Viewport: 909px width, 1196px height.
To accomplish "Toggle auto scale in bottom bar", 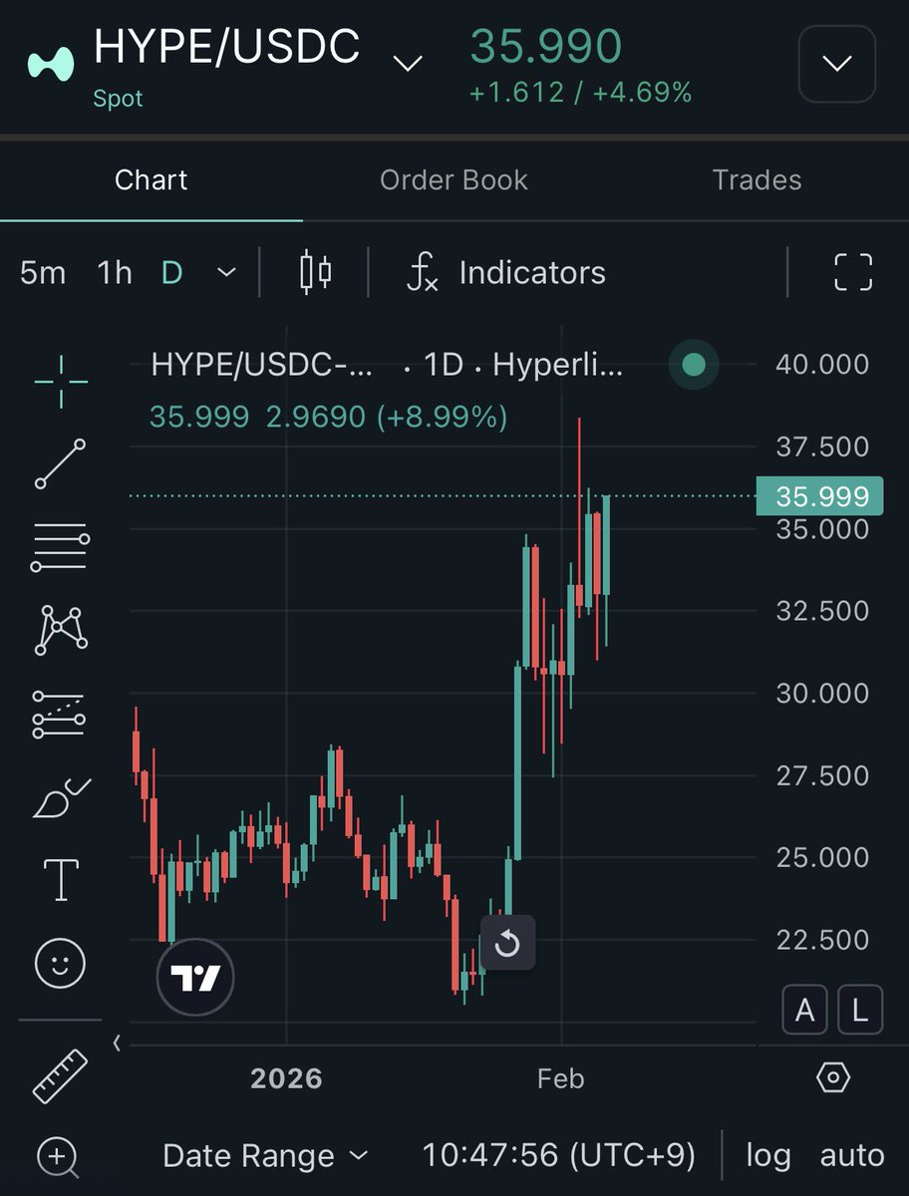I will 852,1156.
